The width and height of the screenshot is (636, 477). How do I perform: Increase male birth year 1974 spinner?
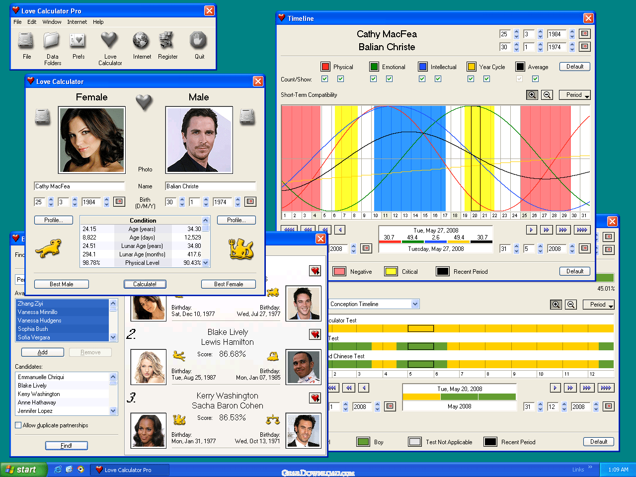[238, 200]
